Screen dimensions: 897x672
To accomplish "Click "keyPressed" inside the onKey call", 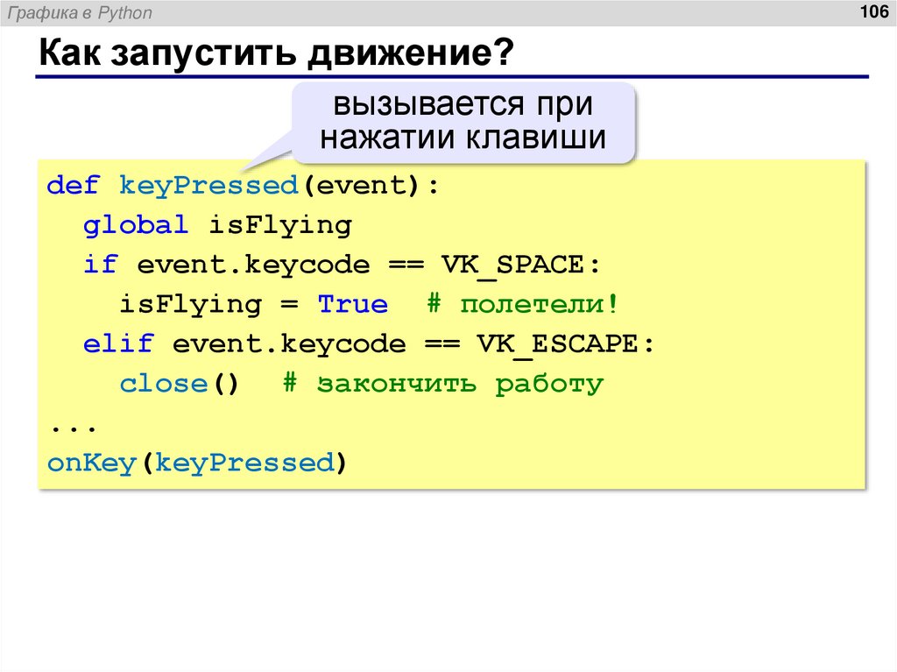I will [244, 463].
